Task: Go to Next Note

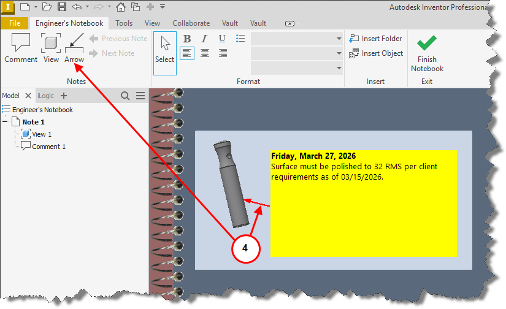Action: pos(112,53)
